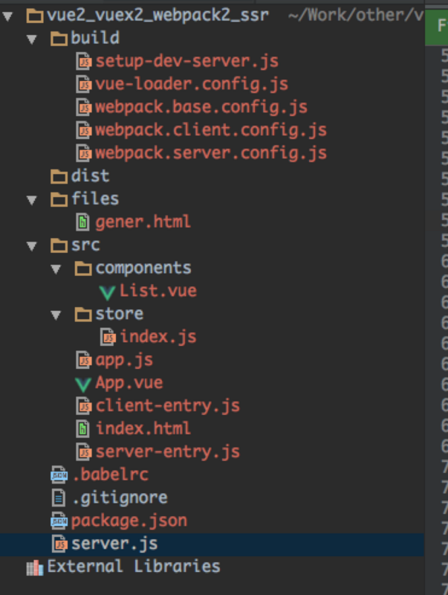Viewport: 448px width, 595px height.
Task: Select the files folder name
Action: coord(95,199)
